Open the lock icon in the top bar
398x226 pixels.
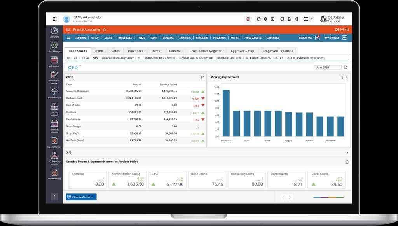tap(289, 19)
